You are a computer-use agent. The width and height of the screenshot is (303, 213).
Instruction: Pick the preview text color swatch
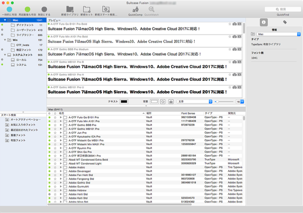124,102
